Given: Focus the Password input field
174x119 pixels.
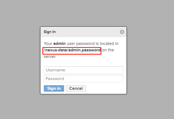Looking at the screenshot, I should pyautogui.click(x=83, y=79).
